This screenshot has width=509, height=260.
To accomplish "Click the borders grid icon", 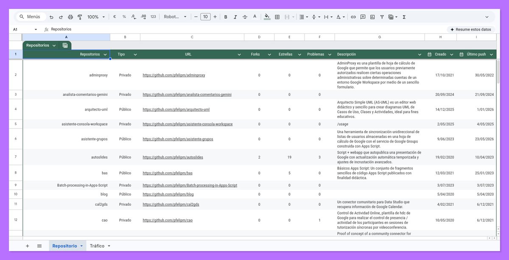I will [x=277, y=17].
